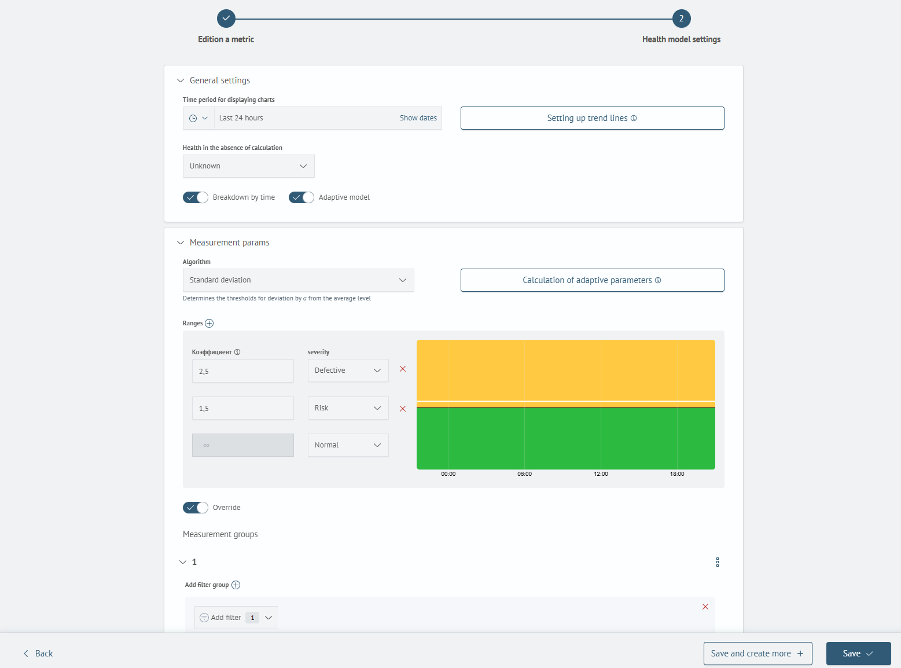Viewport: 901px width, 668px height.
Task: Open the three-dot menu for group 1
Action: pos(718,562)
